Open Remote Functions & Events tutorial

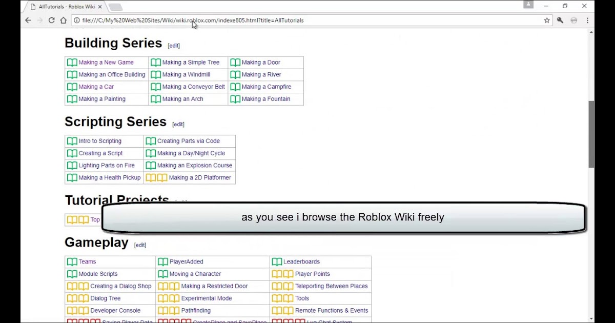coord(332,311)
